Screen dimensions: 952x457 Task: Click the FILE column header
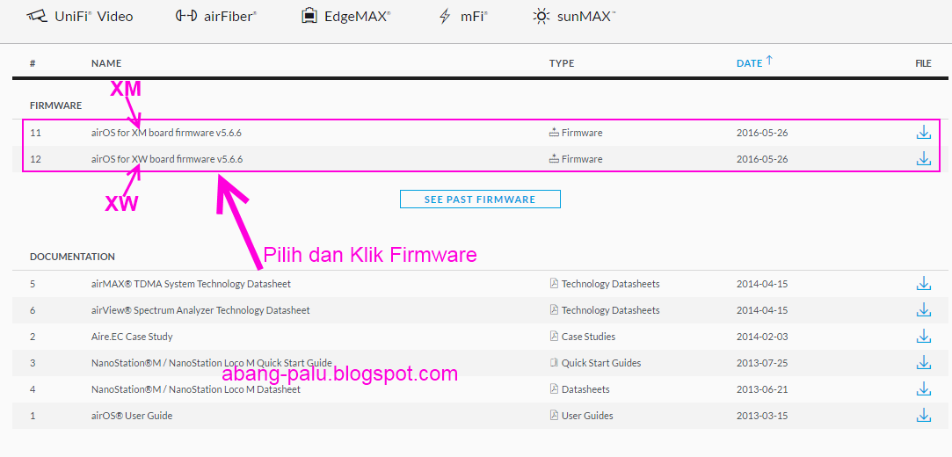pyautogui.click(x=923, y=63)
